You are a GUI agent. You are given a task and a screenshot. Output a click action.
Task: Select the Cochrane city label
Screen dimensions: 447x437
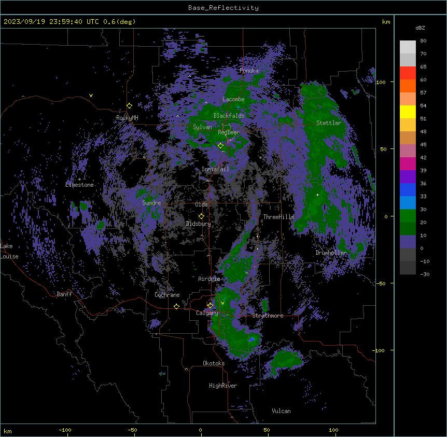pos(167,295)
